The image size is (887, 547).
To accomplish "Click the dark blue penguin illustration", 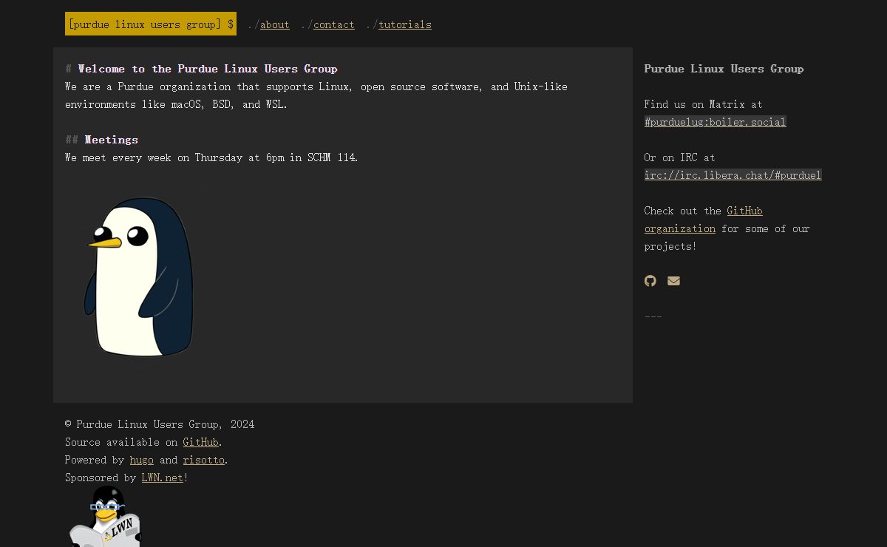I will [x=139, y=276].
